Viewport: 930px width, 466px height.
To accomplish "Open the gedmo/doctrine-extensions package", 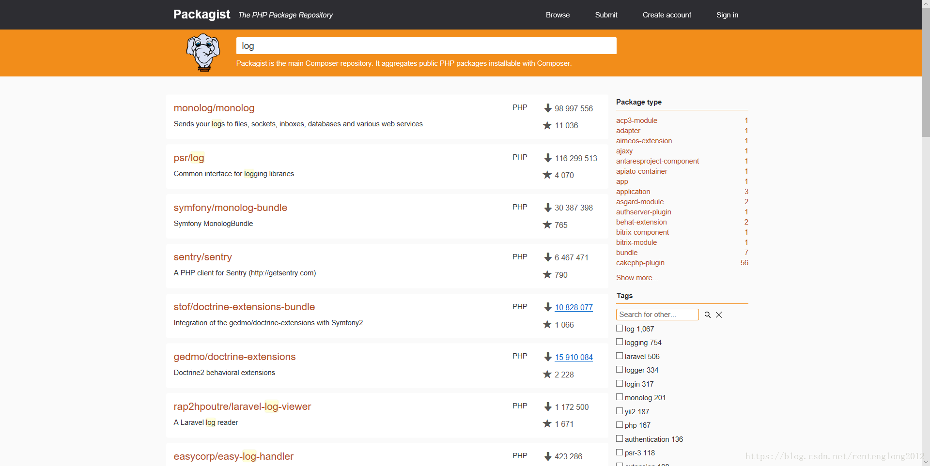I will tap(235, 357).
